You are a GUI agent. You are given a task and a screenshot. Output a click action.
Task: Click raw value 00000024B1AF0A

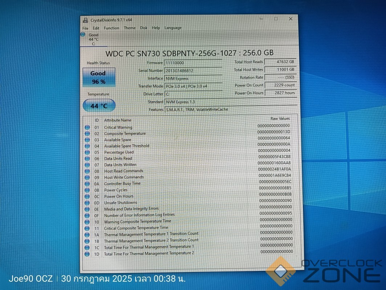[x=275, y=169]
